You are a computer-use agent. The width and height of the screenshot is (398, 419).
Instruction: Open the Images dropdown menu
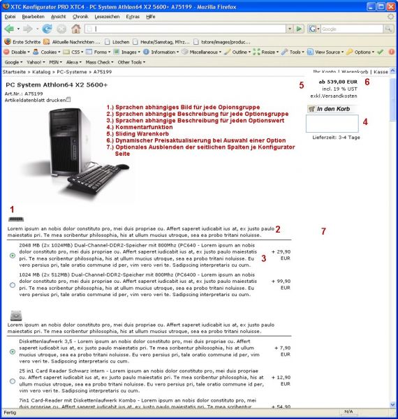(x=127, y=52)
